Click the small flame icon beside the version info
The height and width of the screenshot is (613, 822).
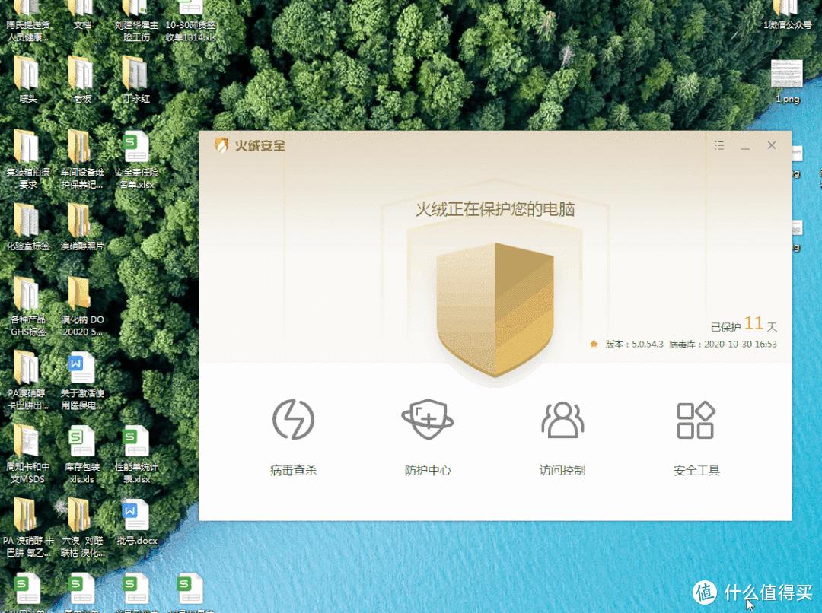tap(593, 343)
